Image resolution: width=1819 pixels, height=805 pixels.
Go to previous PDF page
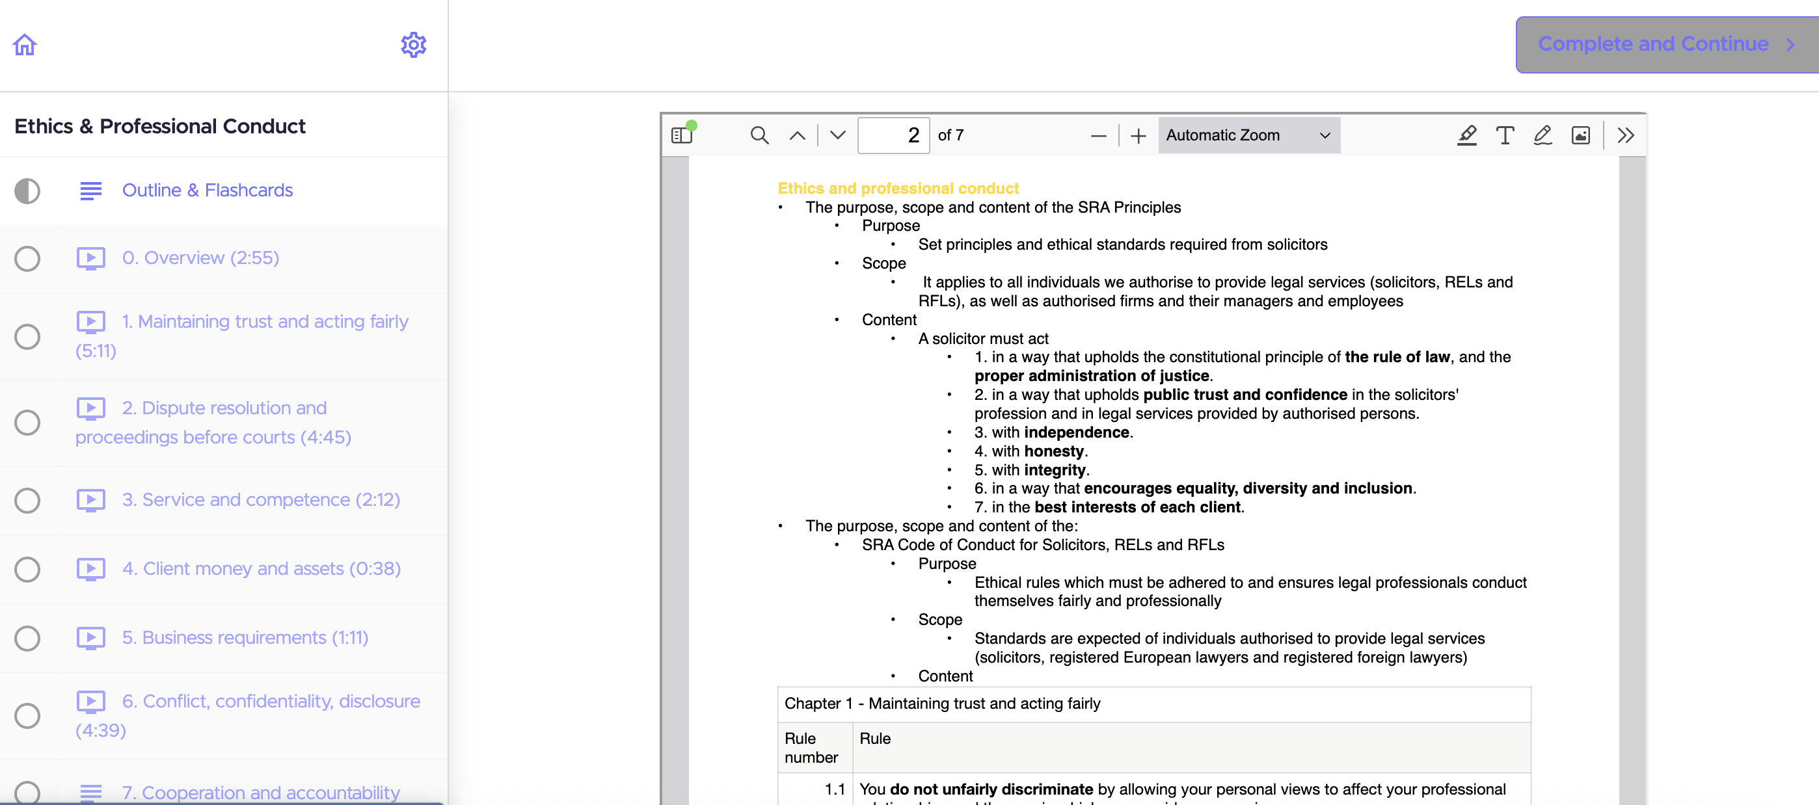(797, 135)
